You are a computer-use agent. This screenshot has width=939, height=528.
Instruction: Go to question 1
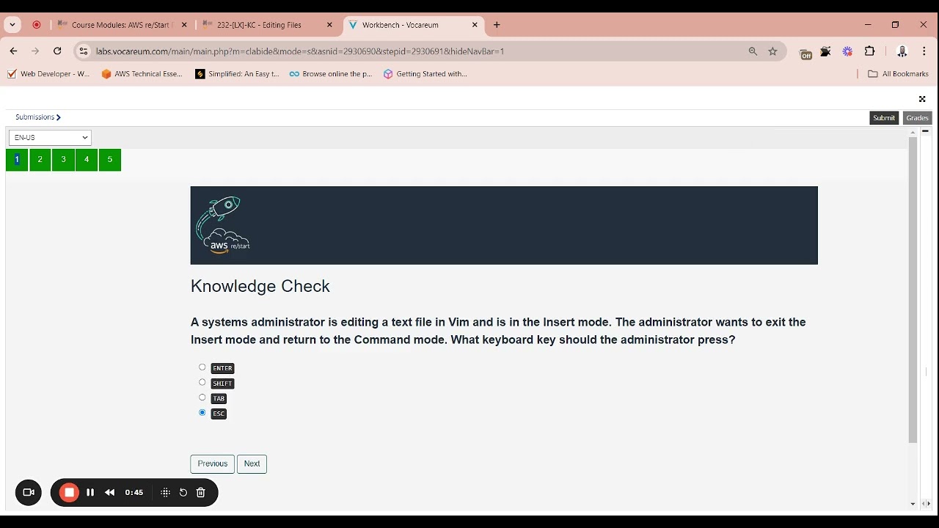point(17,160)
